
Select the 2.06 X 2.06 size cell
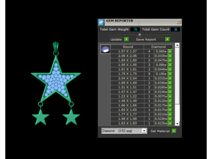127,56
